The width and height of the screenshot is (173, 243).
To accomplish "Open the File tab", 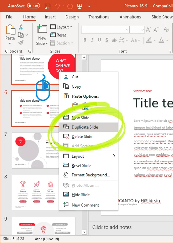I will pyautogui.click(x=9, y=17).
